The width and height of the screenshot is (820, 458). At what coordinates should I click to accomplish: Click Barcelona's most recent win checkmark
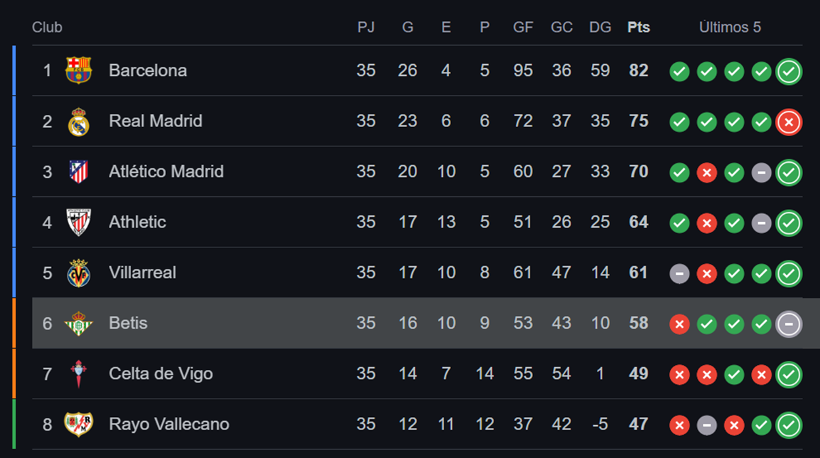(x=789, y=71)
